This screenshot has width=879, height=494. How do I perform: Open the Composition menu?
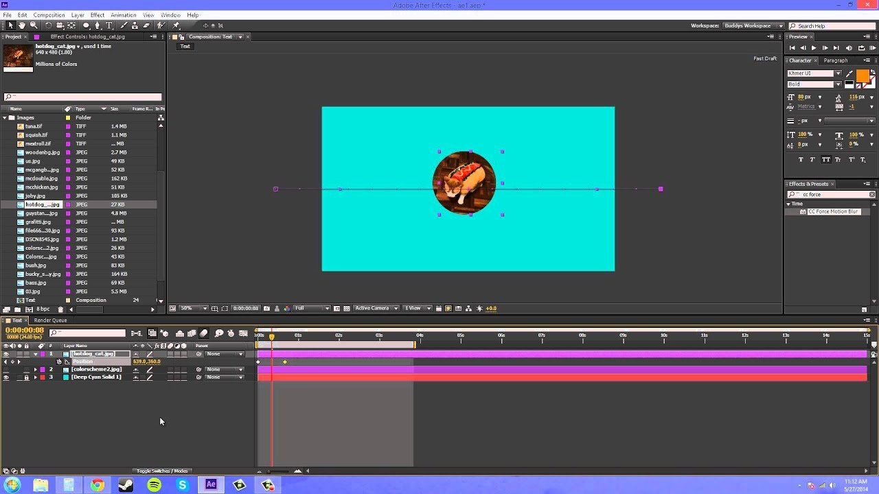[x=49, y=14]
